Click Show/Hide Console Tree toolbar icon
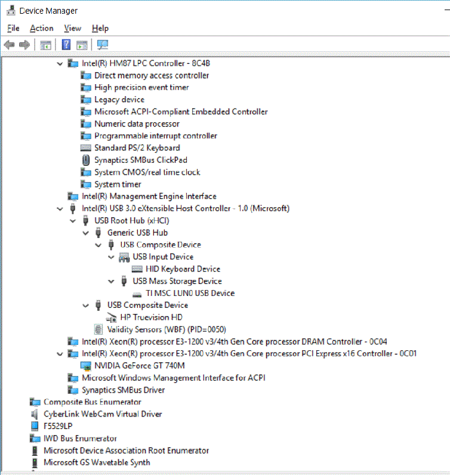 46,45
